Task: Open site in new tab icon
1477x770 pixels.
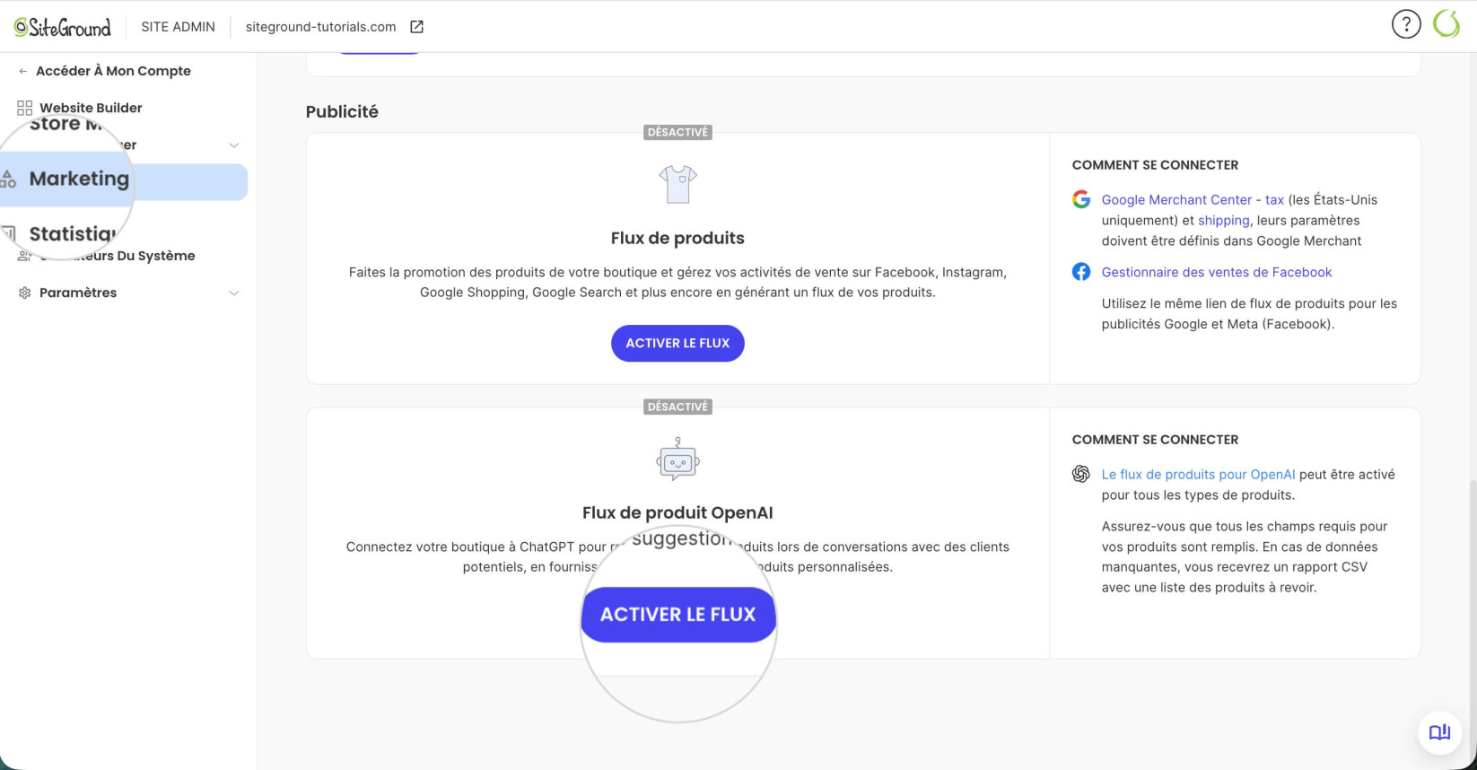Action: coord(416,27)
